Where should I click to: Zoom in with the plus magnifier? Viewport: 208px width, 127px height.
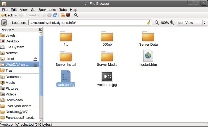pos(172,23)
